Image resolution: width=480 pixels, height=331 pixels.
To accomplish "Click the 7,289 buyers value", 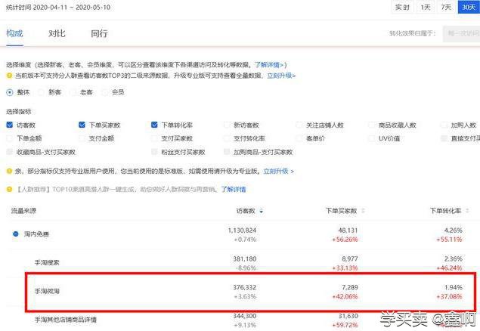I will coord(350,287).
